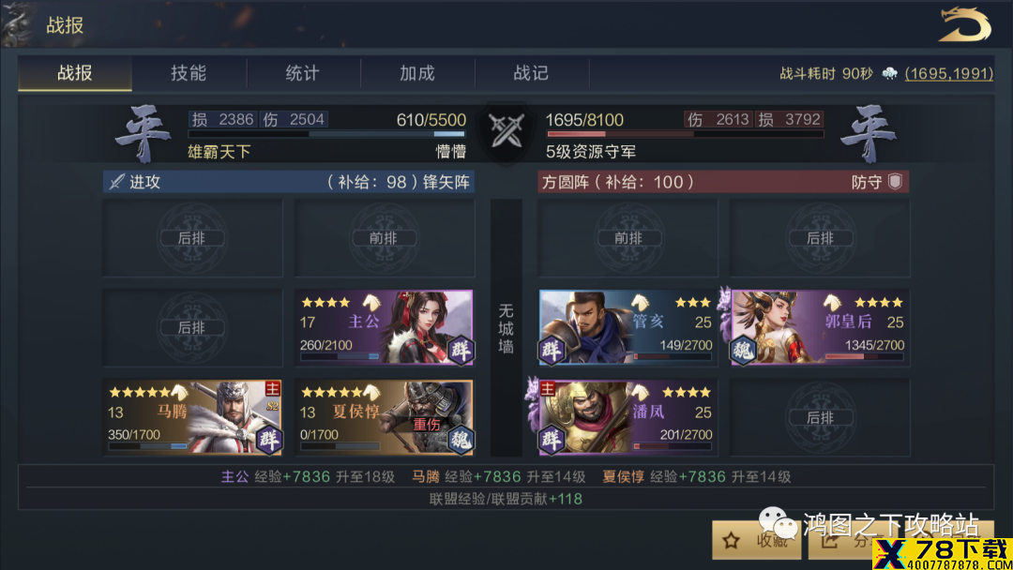The image size is (1013, 570).
Task: Click the share icon at the bottom right
Action: 829,540
